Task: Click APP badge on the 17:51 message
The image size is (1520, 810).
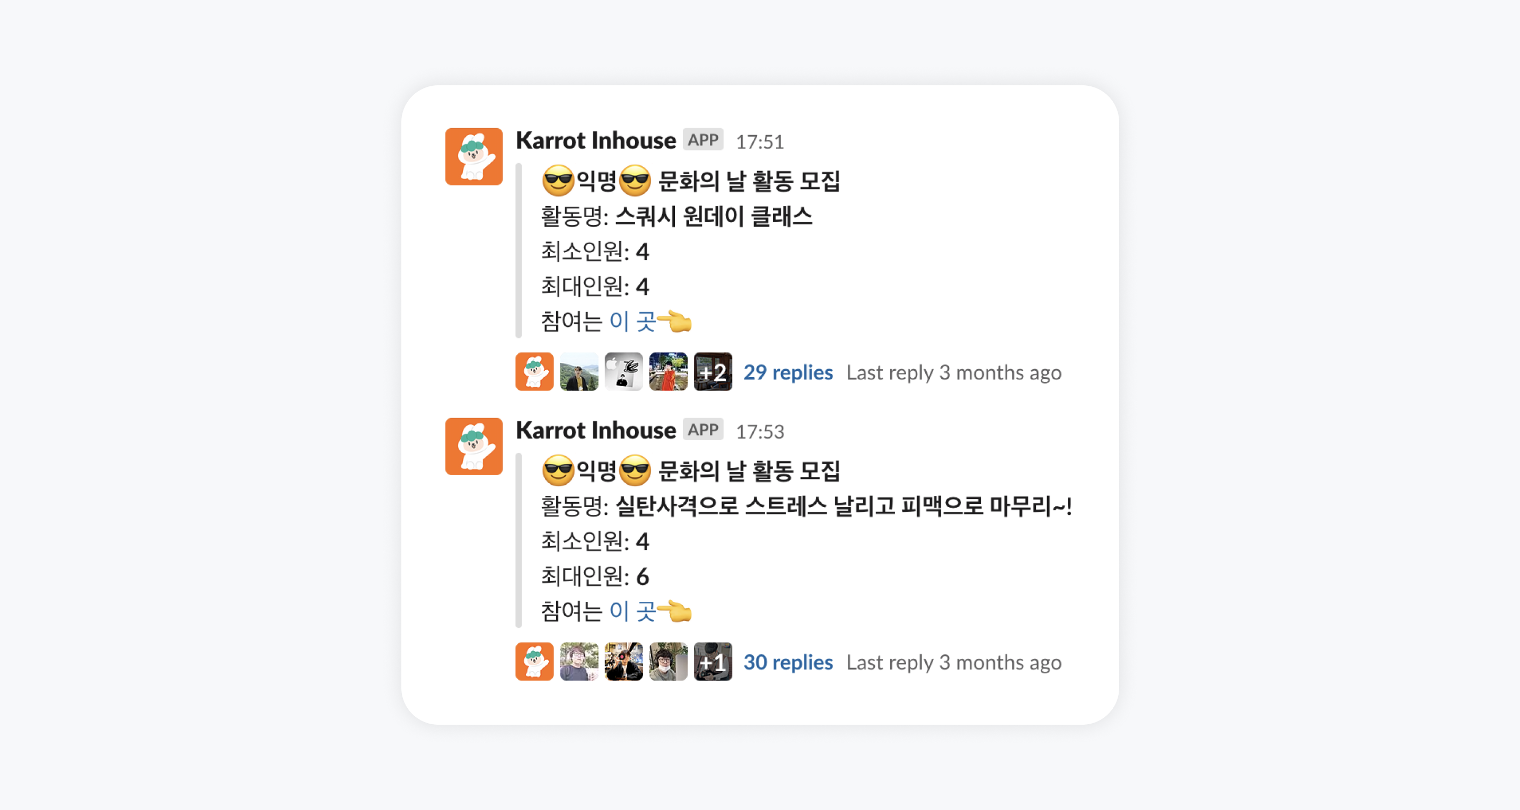Action: coord(703,140)
